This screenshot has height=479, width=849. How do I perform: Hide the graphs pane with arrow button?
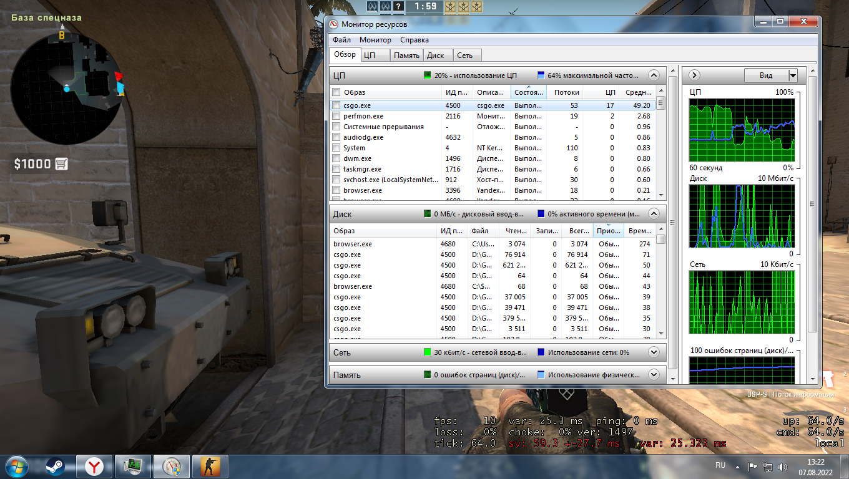point(694,75)
